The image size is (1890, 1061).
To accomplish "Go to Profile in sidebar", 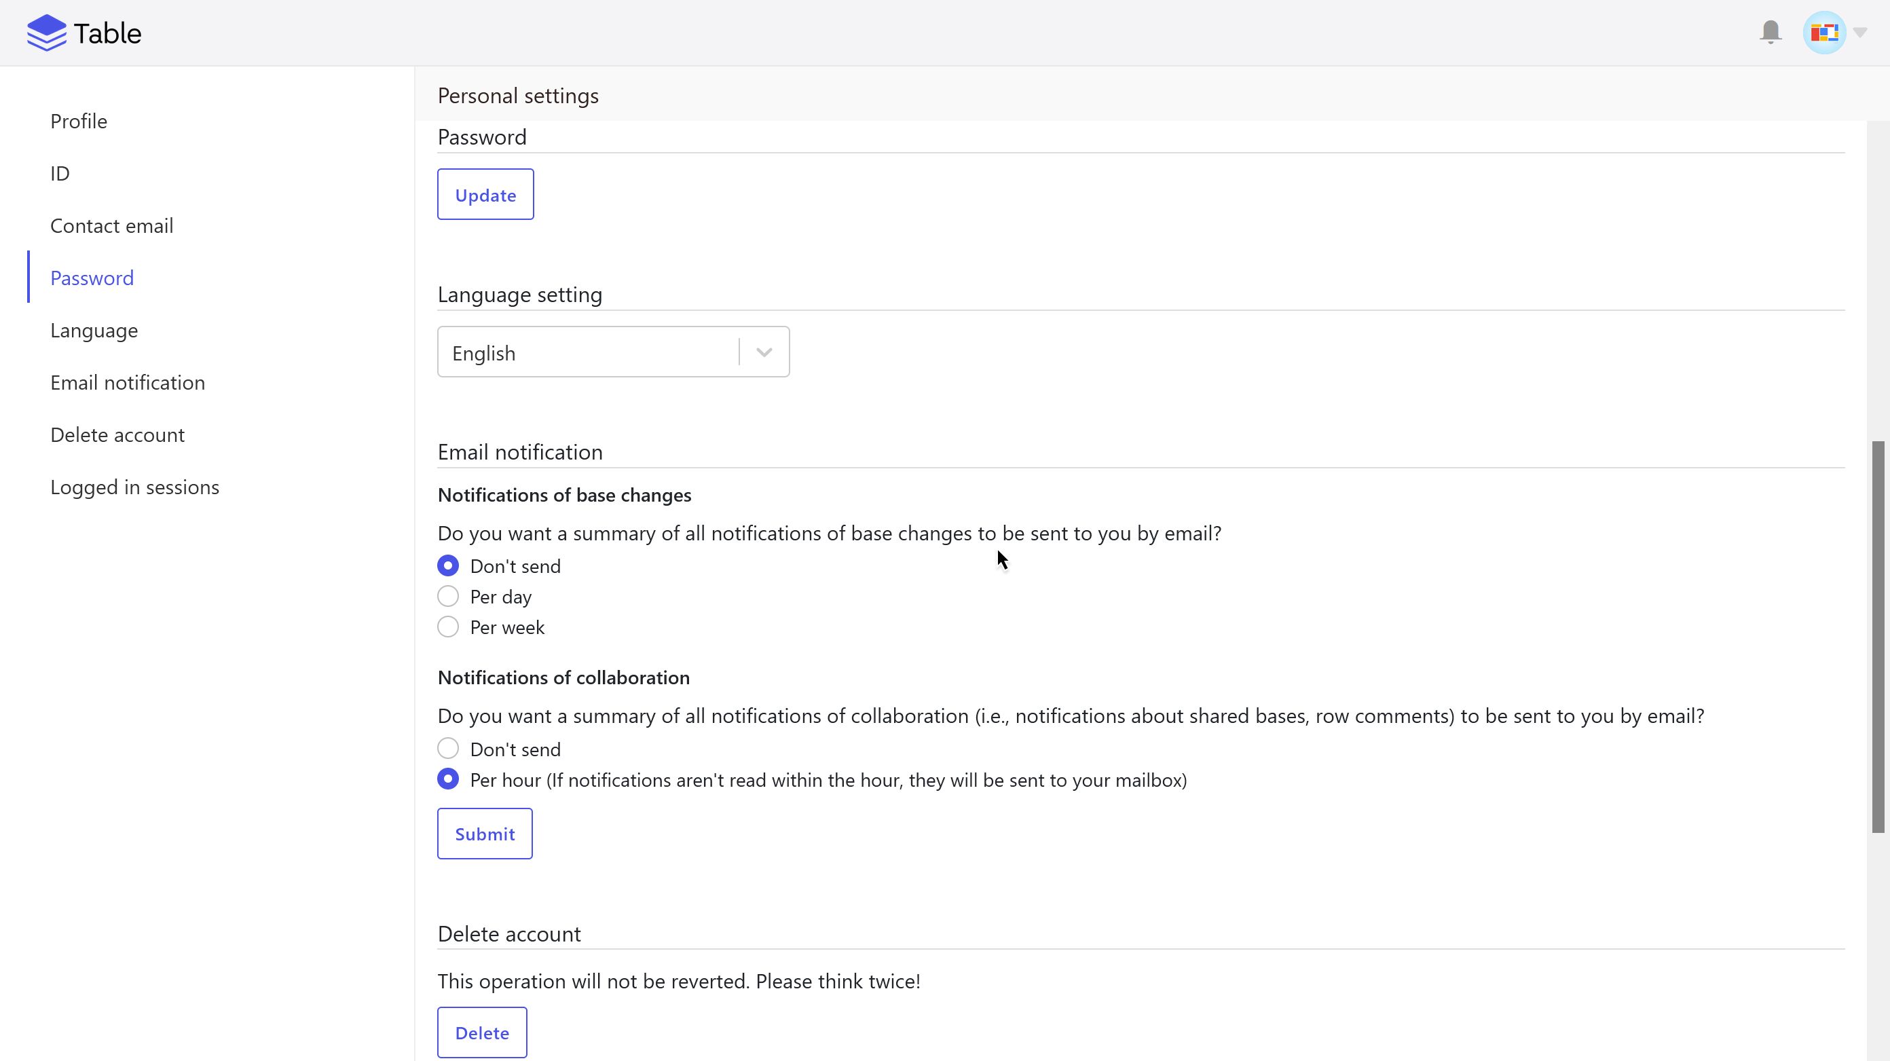I will (79, 121).
